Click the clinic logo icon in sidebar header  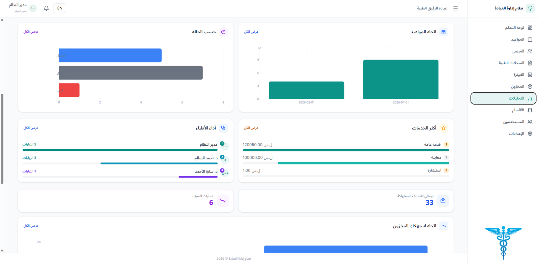[x=530, y=8]
